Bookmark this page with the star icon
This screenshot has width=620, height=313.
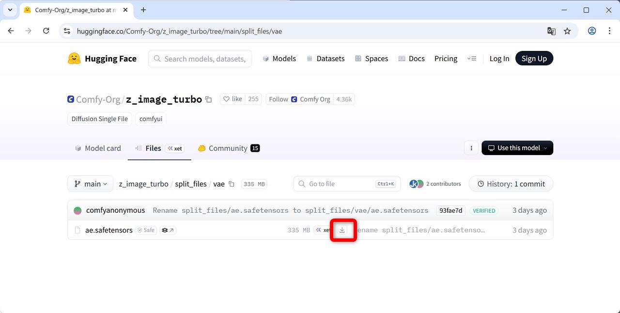point(567,31)
